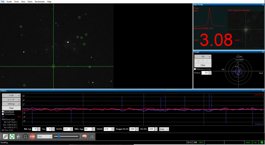Increase RA MnMo with up arrow
The height and width of the screenshot is (145, 265).
point(71,128)
